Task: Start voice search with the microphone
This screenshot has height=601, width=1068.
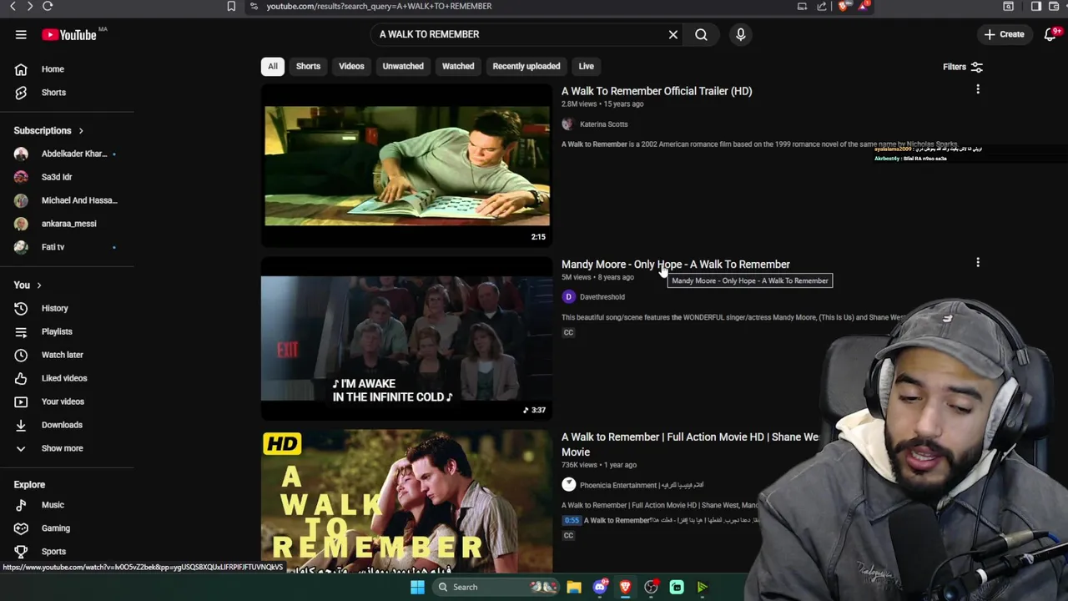Action: [740, 34]
